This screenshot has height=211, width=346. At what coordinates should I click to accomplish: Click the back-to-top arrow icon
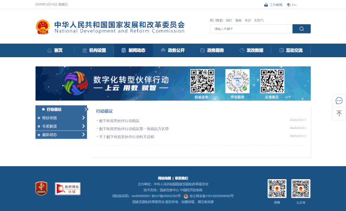(x=339, y=114)
